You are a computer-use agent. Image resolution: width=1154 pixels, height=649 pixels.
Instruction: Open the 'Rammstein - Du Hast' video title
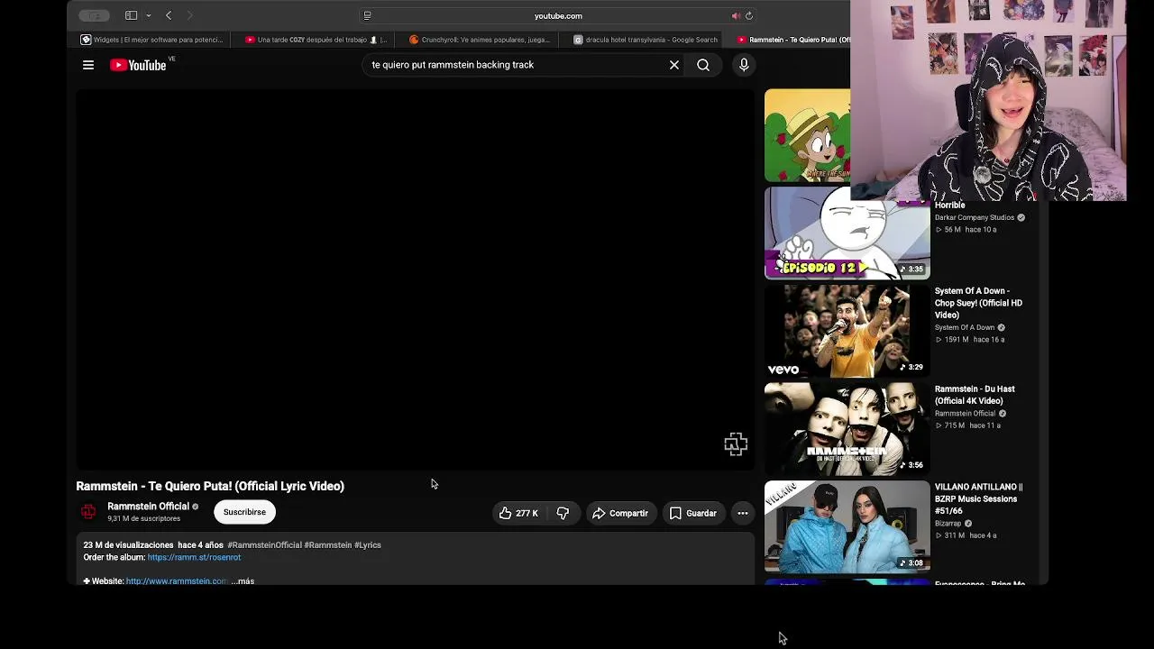(975, 395)
